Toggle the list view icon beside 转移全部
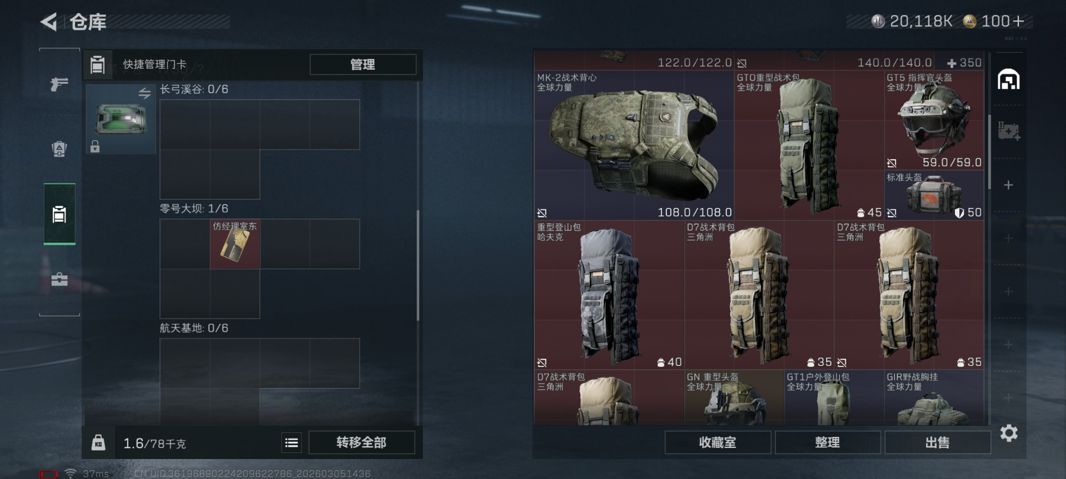The width and height of the screenshot is (1066, 479). (291, 442)
